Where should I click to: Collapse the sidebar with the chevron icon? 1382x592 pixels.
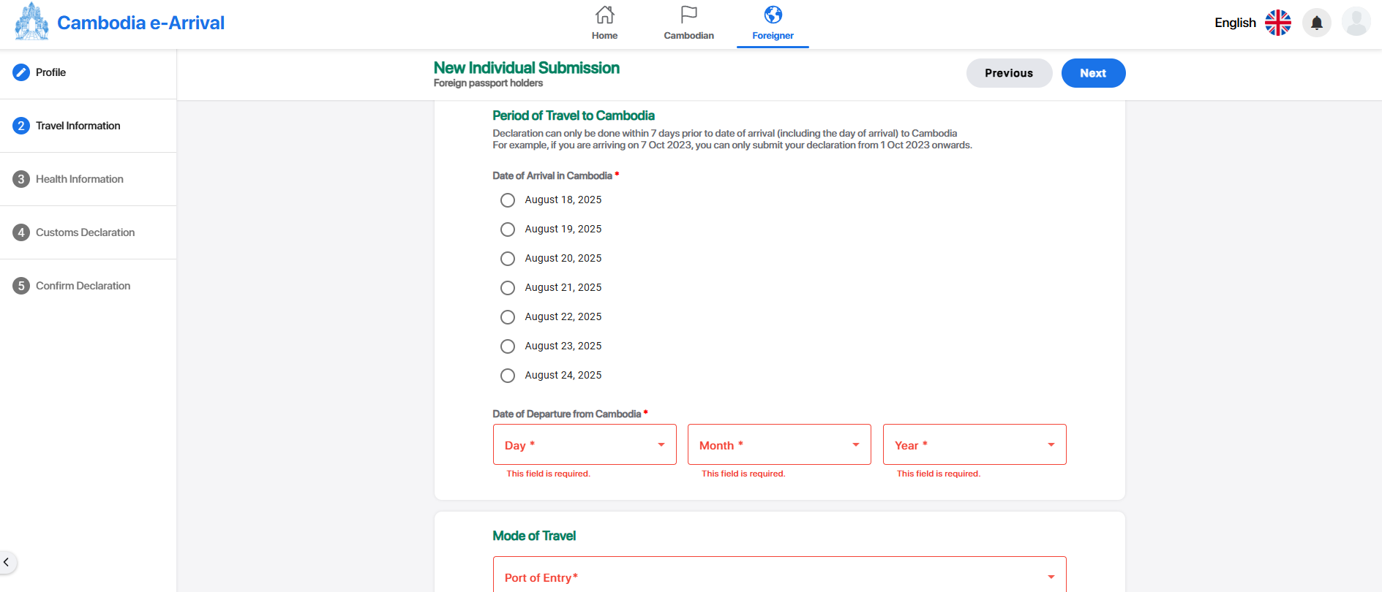click(x=7, y=562)
